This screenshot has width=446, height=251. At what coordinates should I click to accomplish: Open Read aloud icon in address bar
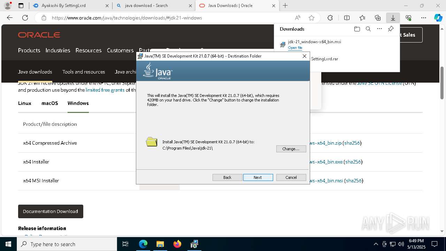click(298, 18)
